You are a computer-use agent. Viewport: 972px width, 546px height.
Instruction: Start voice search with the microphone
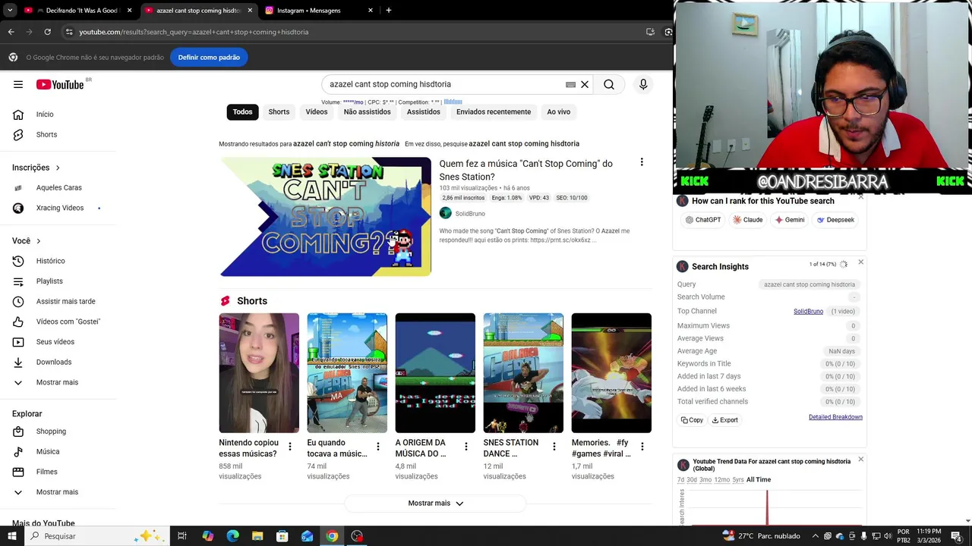click(x=643, y=84)
